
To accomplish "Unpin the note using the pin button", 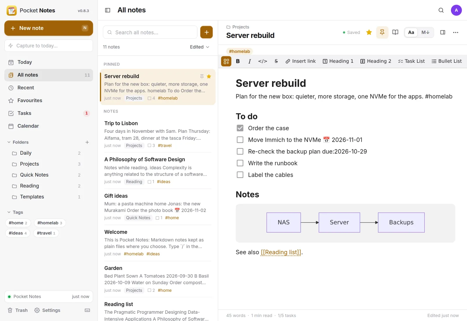I will 382,32.
